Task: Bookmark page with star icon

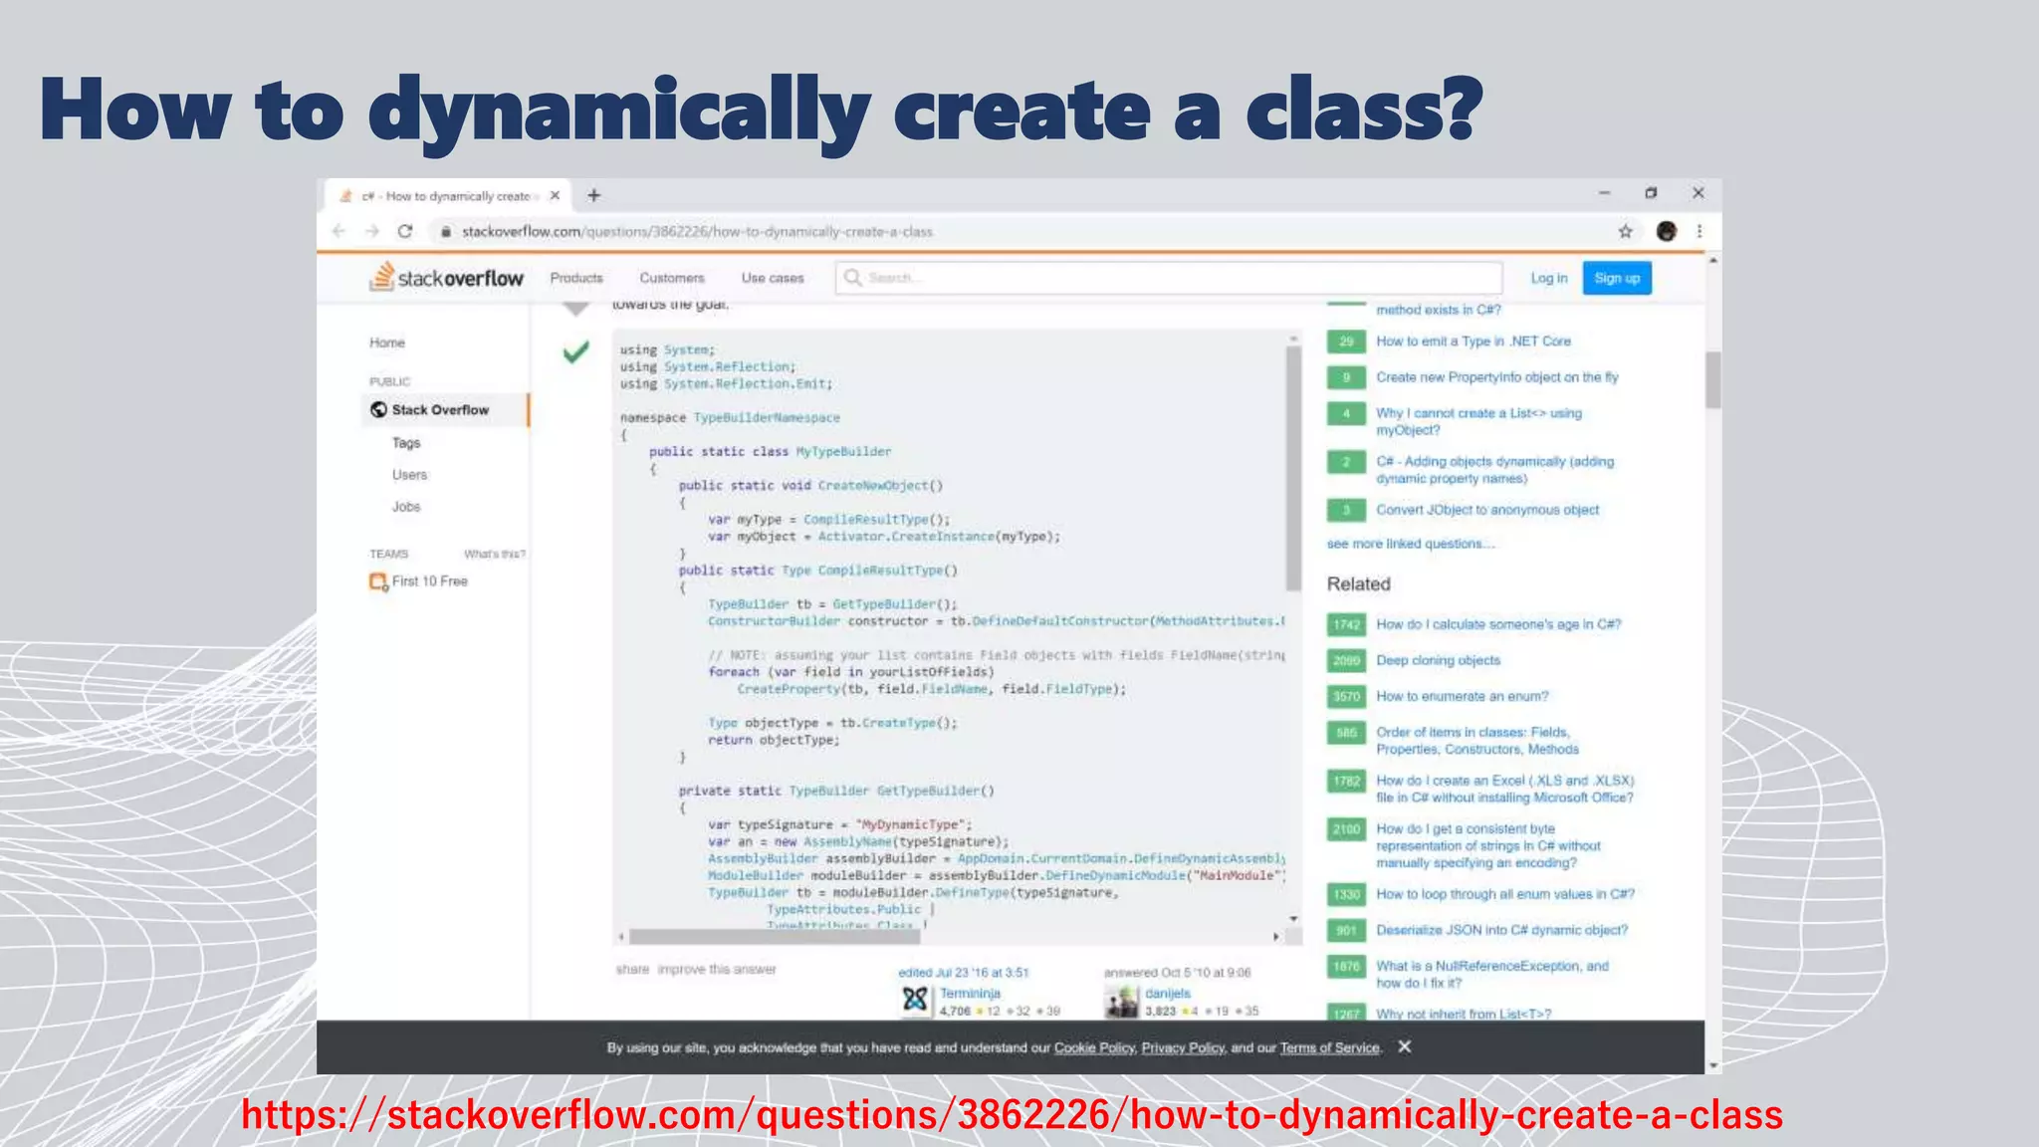Action: tap(1625, 231)
